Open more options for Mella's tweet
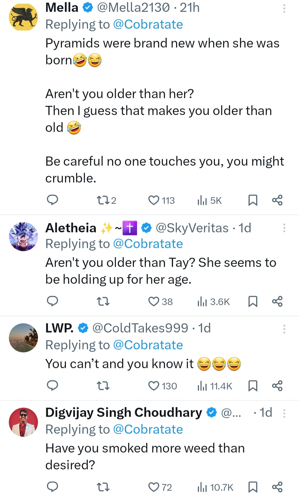The image size is (299, 495). pos(284,9)
